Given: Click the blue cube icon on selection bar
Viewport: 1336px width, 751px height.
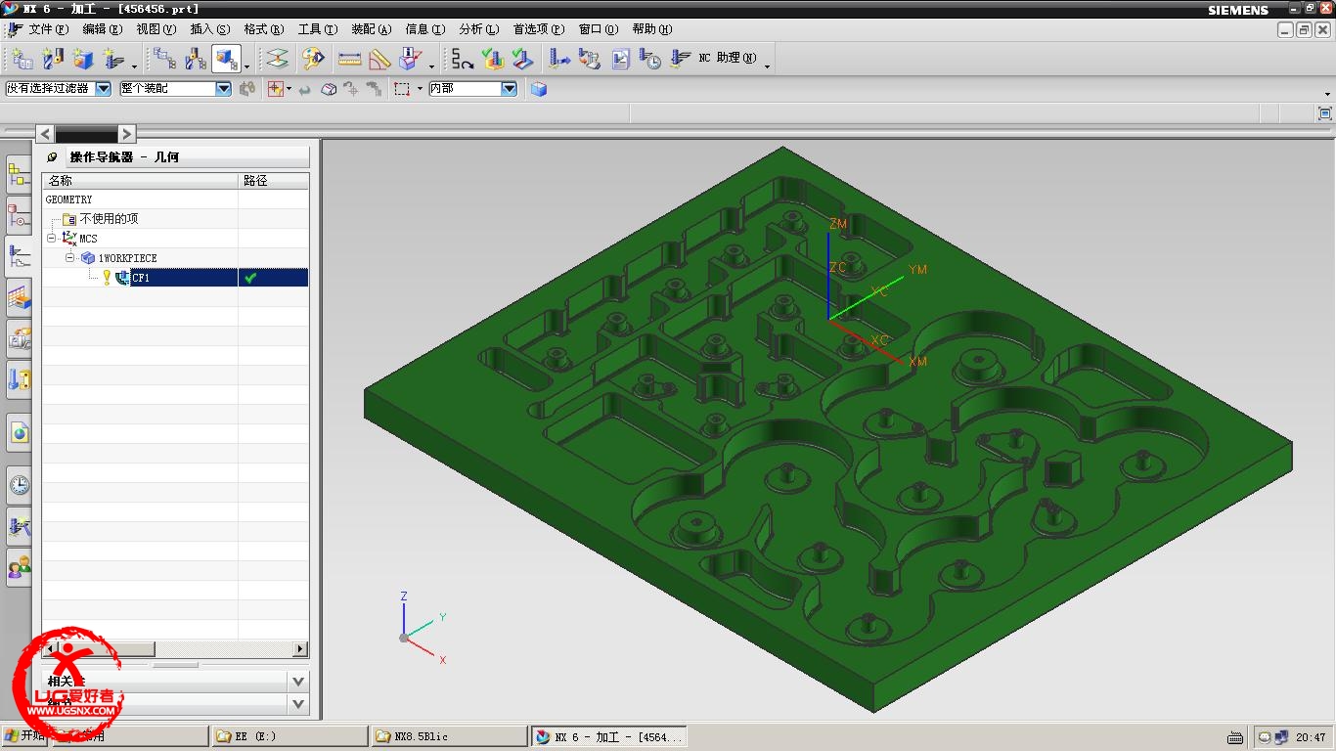Looking at the screenshot, I should 539,89.
